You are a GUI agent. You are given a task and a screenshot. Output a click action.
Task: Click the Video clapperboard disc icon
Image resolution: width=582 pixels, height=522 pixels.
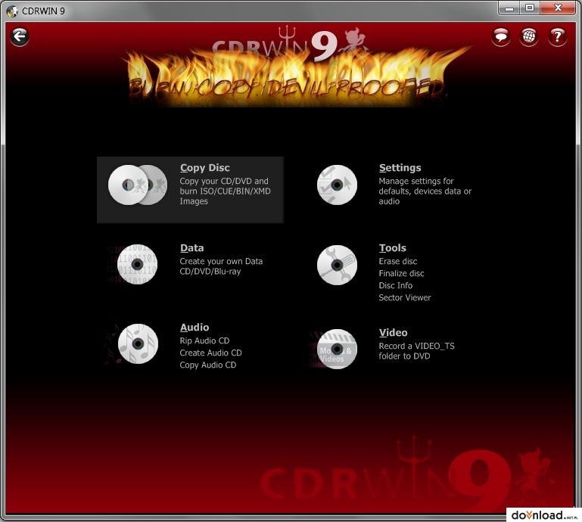coord(337,349)
